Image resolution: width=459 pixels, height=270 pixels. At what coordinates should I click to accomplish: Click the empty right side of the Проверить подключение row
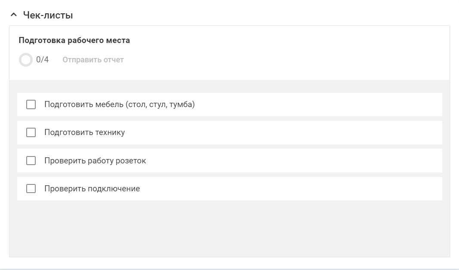(x=323, y=189)
